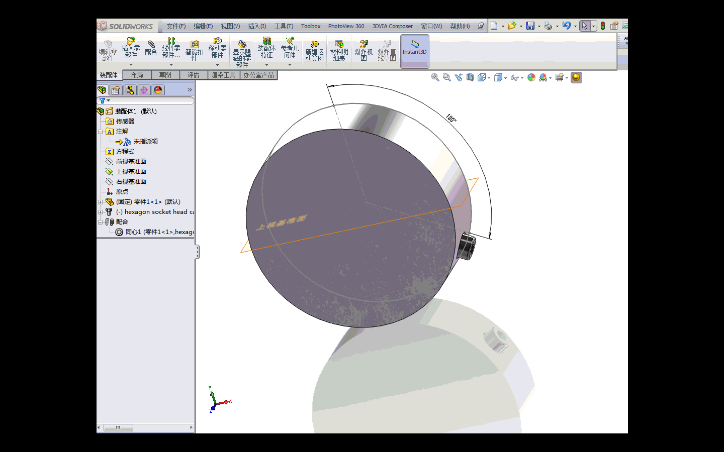Click the Open file folder icon
This screenshot has width=724, height=452.
[512, 26]
